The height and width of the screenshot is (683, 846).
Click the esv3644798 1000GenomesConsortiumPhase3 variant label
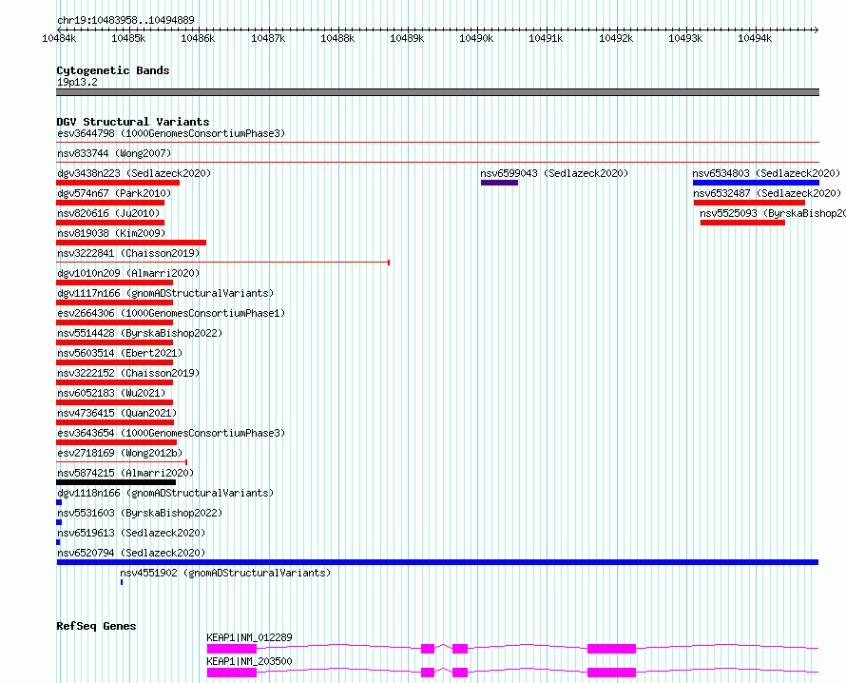click(171, 133)
